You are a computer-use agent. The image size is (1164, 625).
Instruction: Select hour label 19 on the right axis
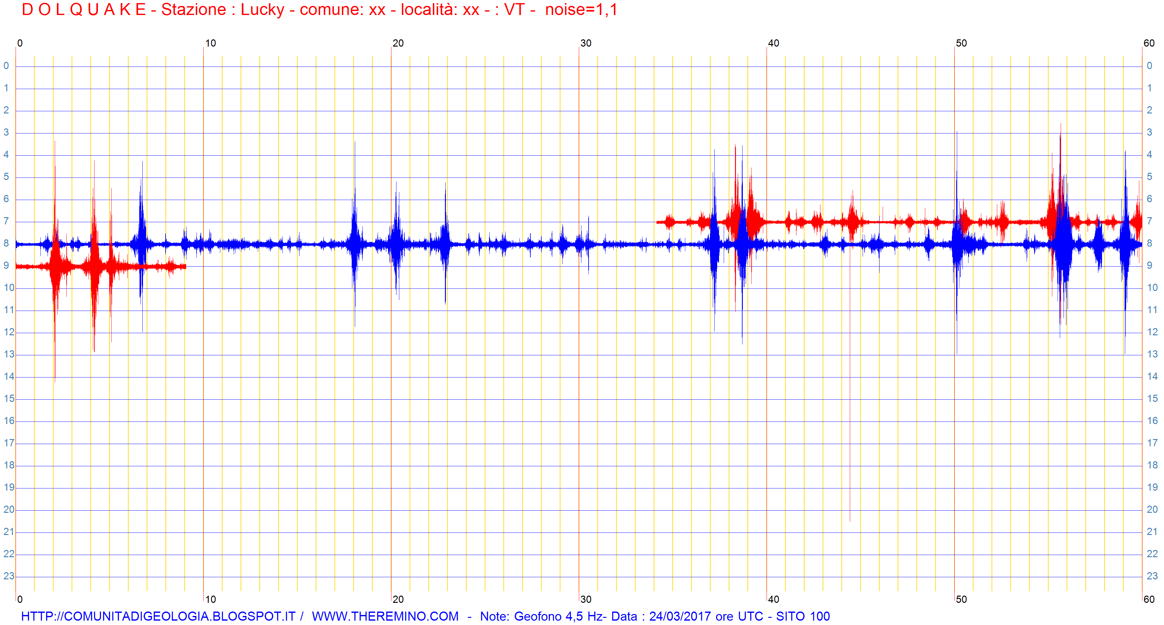coord(1152,487)
